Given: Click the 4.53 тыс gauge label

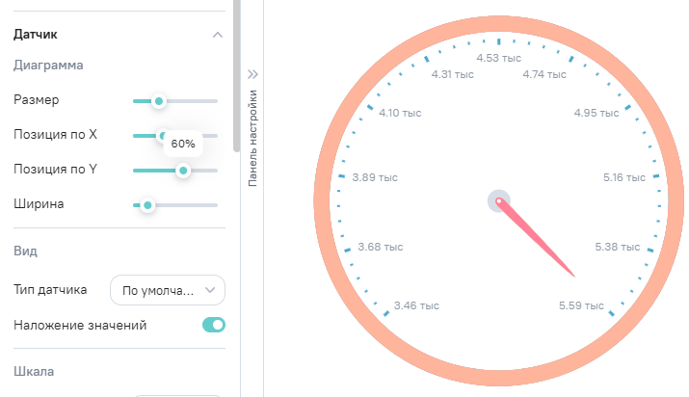Looking at the screenshot, I should coord(500,59).
